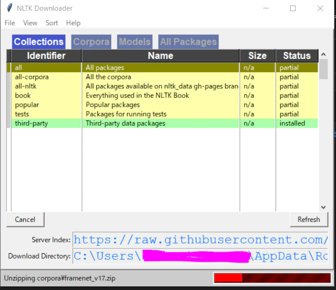
Task: Switch to the All Packages tab
Action: (188, 42)
